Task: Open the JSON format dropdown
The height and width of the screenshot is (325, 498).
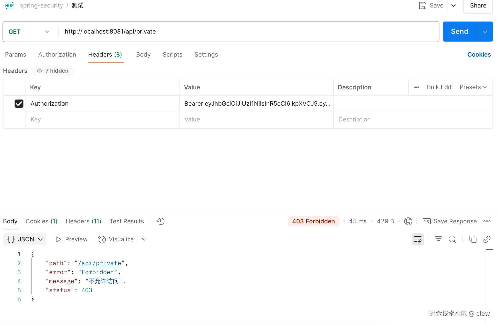Action: pos(25,239)
